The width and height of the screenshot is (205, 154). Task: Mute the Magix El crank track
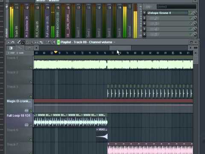coord(30,111)
